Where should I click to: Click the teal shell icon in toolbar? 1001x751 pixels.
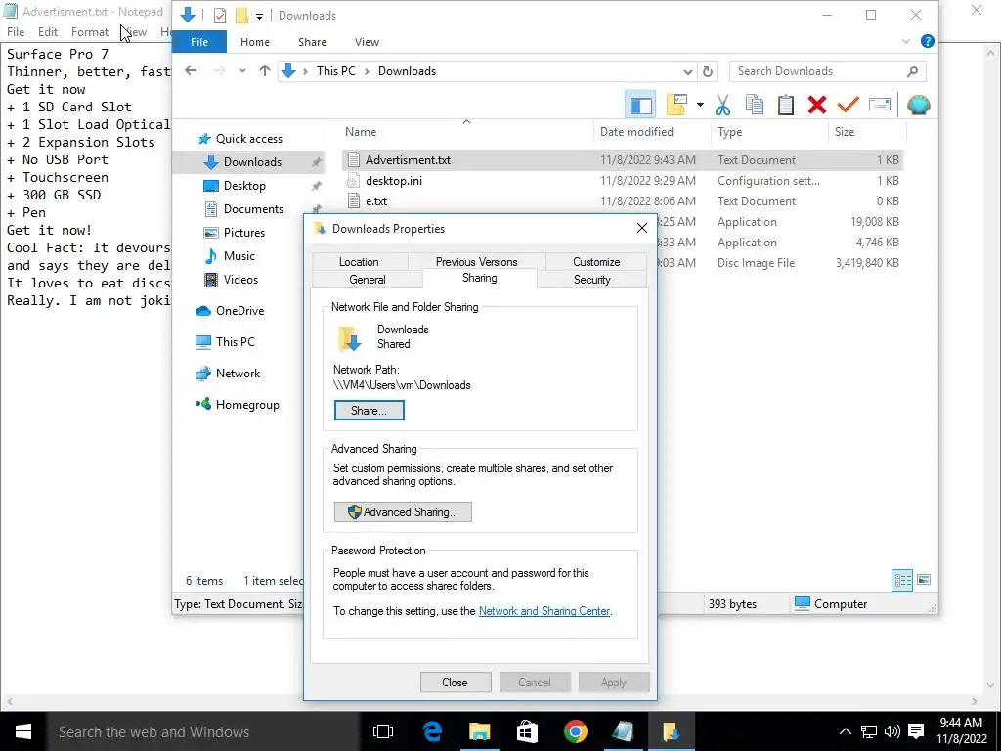(919, 105)
